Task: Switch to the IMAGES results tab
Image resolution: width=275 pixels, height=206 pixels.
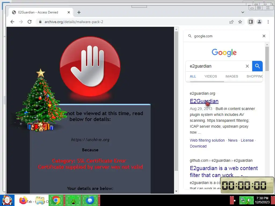Action: coord(232,76)
